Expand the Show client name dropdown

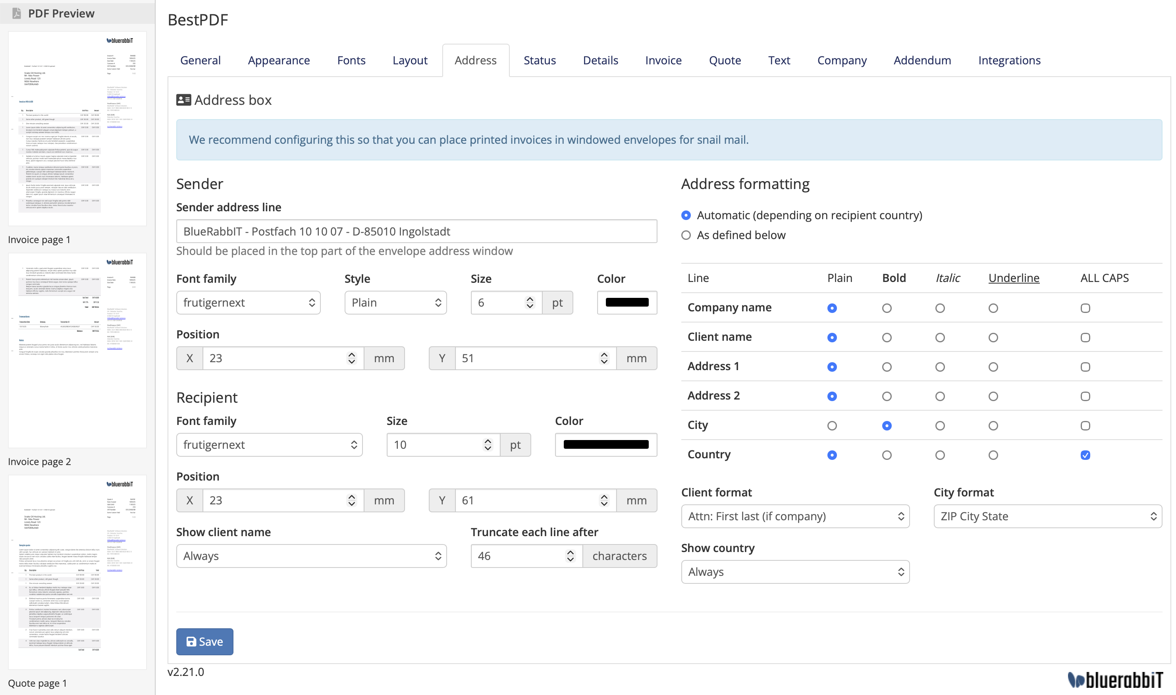(x=311, y=556)
